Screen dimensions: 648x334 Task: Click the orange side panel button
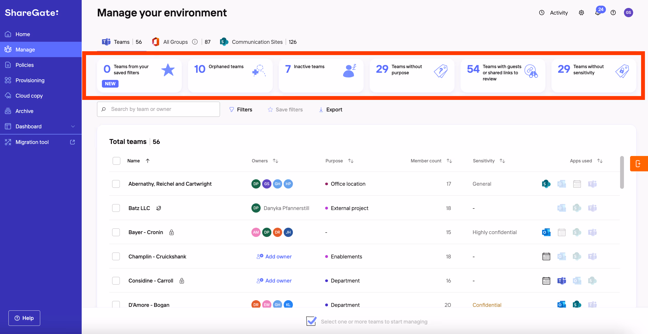click(x=639, y=164)
